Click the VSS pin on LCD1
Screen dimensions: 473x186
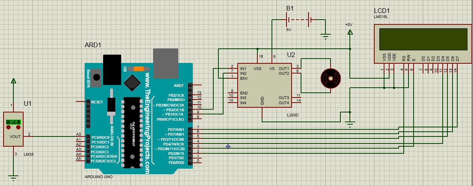click(x=384, y=58)
